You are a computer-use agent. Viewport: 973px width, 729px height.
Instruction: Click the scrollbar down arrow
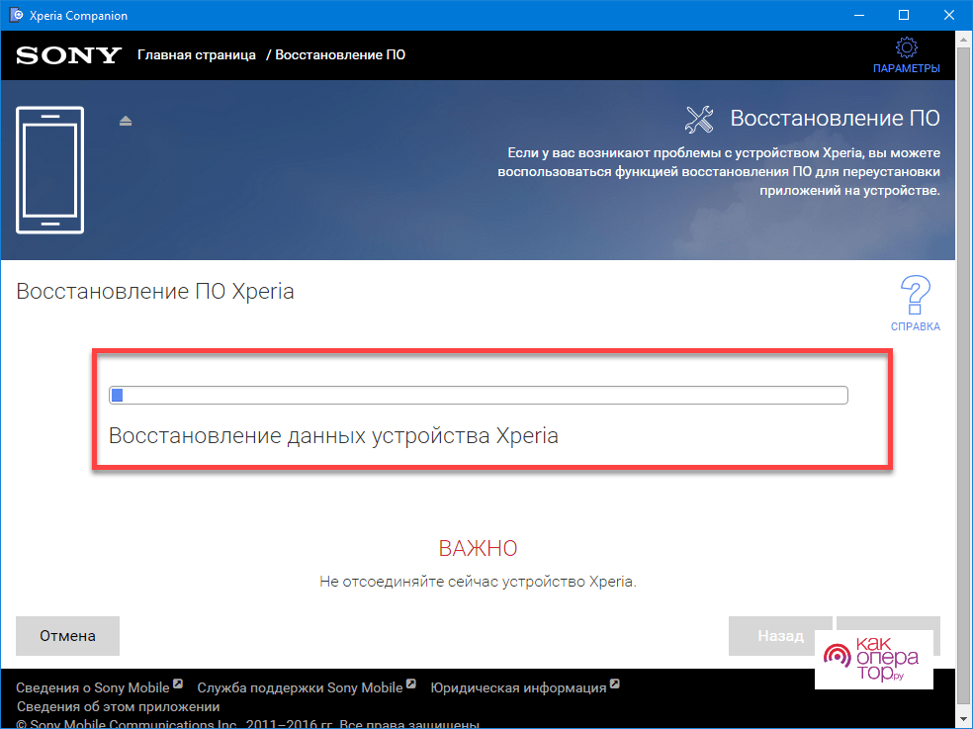click(x=964, y=719)
